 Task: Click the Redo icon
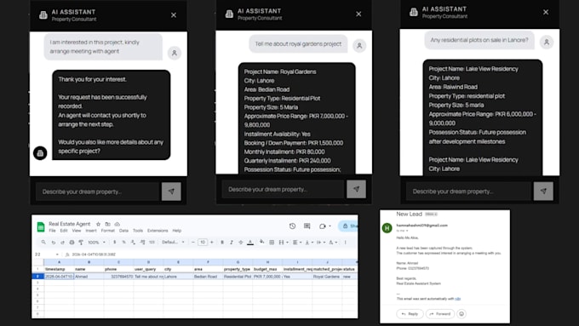tap(62, 243)
